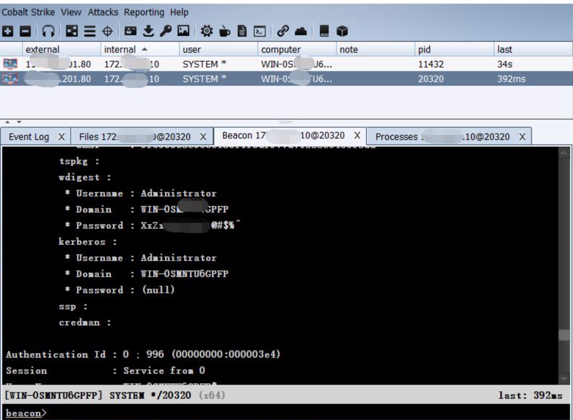573x420 pixels.
Task: Click beacon icon of PID 11432 session
Action: click(10, 64)
